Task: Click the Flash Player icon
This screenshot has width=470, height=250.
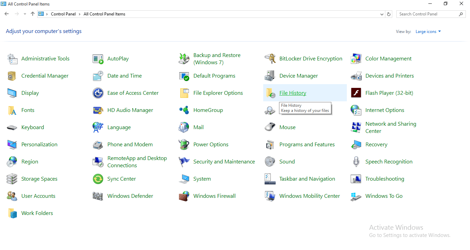Action: [x=356, y=93]
